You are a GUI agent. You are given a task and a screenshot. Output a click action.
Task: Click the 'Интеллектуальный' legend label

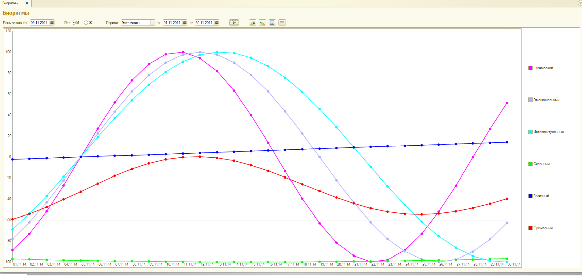pos(549,132)
